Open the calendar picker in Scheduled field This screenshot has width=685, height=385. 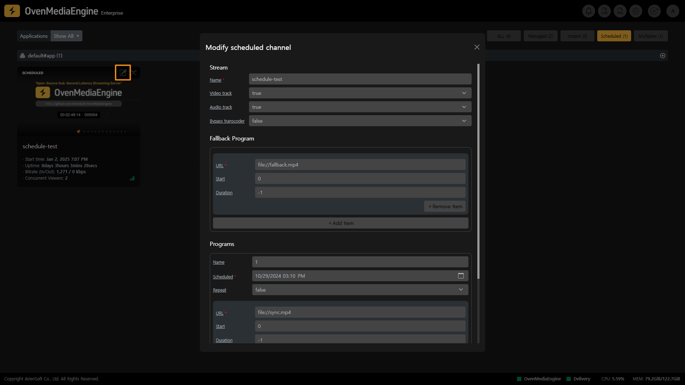[x=461, y=276]
